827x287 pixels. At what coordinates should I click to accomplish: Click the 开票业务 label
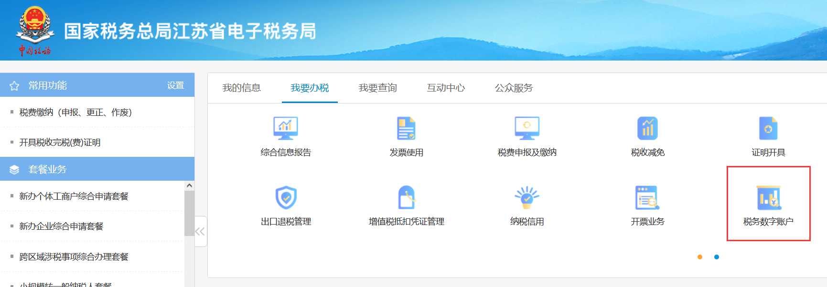[647, 222]
